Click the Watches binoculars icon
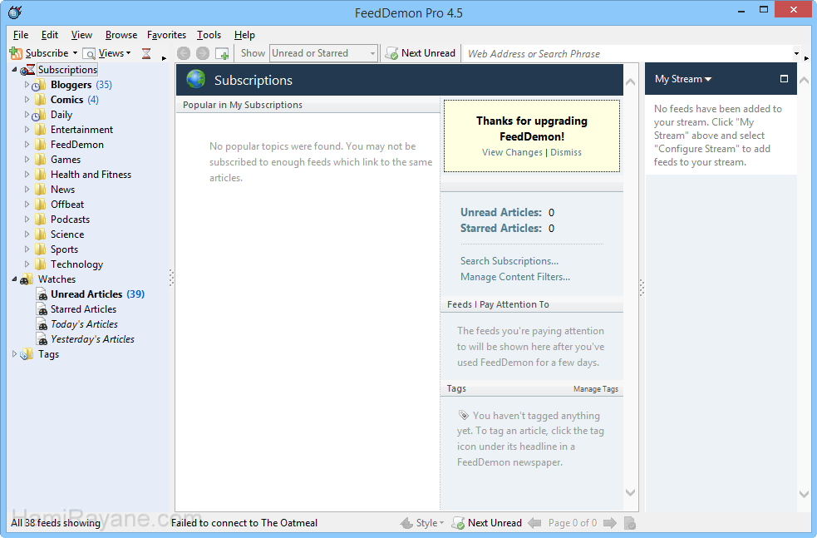Screen dimensions: 817x538 click(x=27, y=279)
